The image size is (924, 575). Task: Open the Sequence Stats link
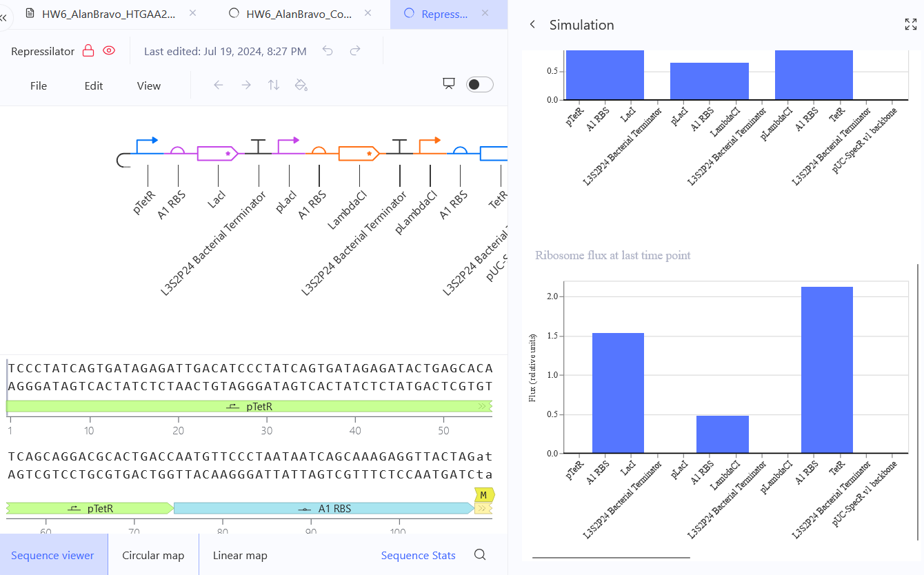pyautogui.click(x=419, y=555)
